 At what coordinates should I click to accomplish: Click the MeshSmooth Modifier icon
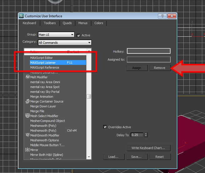coord(27,135)
